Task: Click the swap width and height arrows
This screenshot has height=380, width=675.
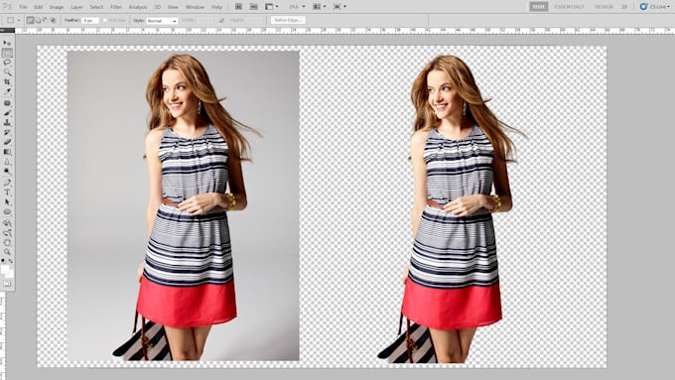Action: point(221,20)
